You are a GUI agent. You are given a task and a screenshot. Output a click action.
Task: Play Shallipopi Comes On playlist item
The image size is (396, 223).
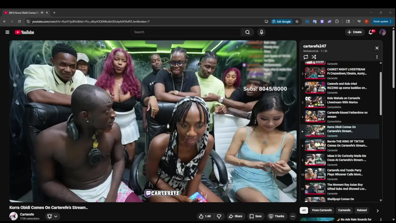[339, 199]
